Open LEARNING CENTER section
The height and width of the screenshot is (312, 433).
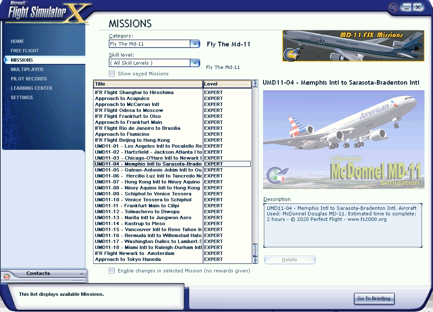point(31,88)
